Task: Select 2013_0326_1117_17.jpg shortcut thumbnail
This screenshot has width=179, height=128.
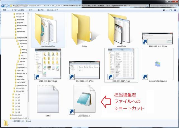Action: pyautogui.click(x=84, y=70)
